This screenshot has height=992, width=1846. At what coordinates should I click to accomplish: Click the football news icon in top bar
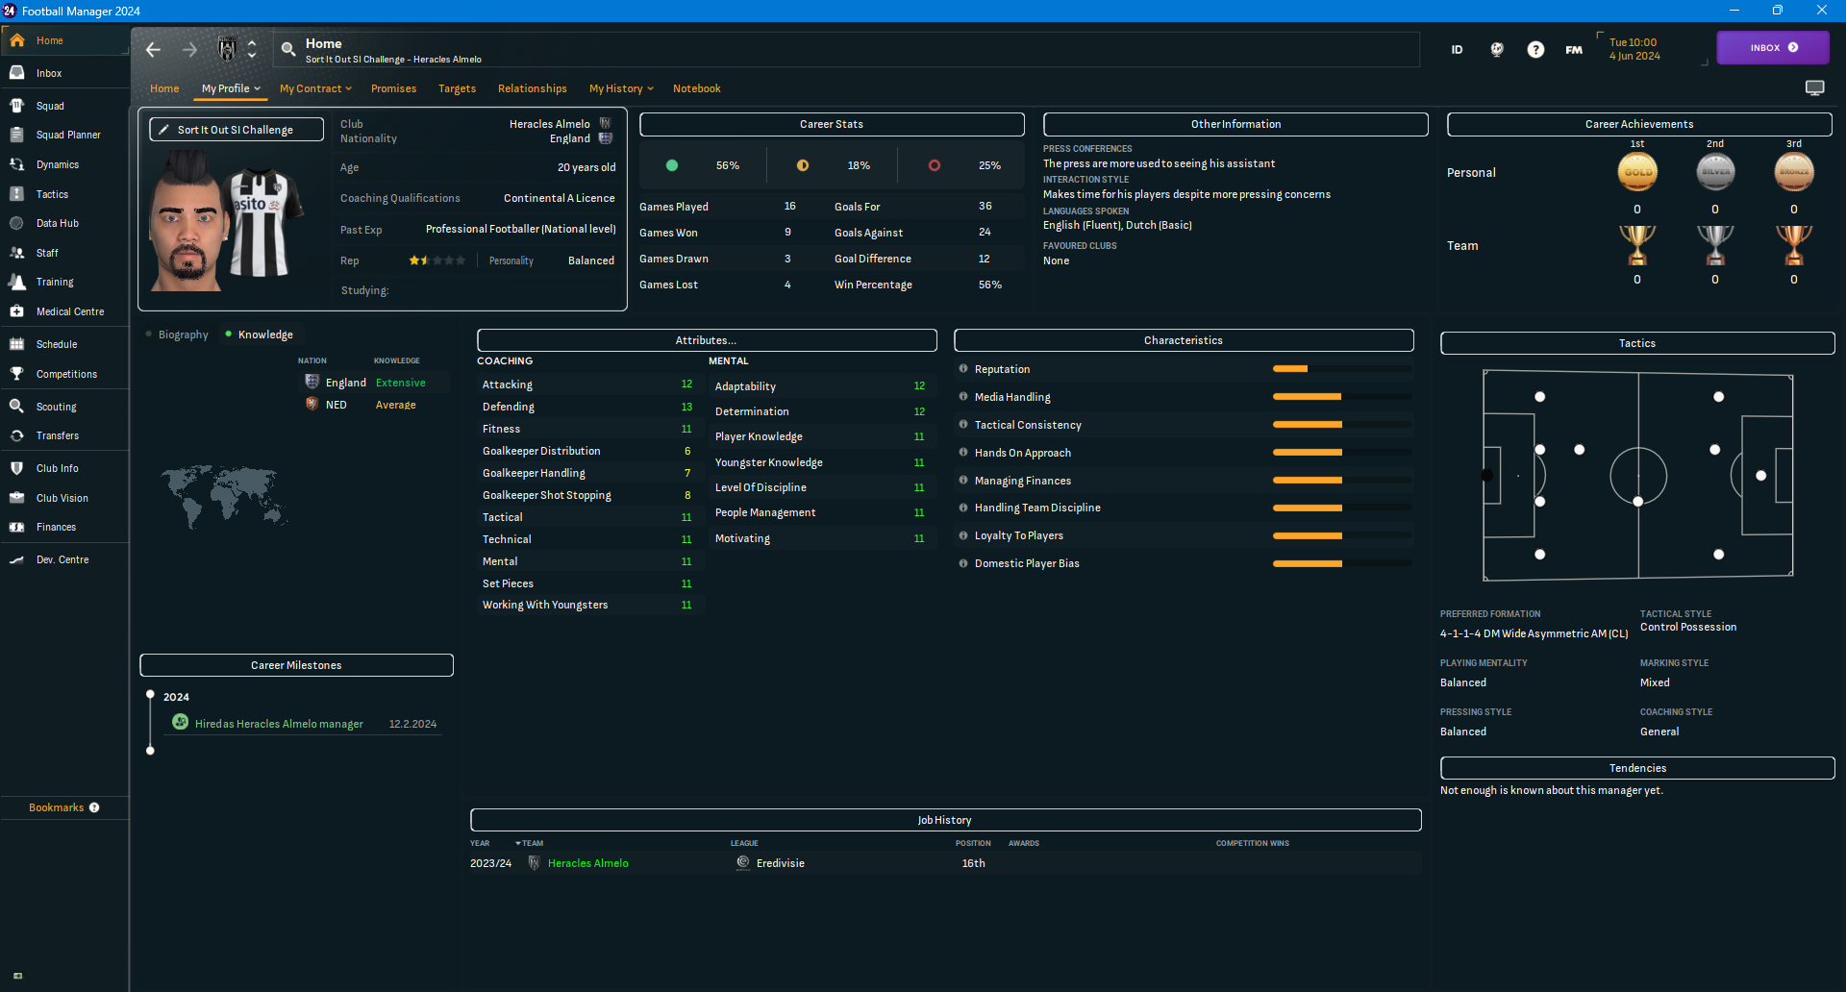(x=1497, y=49)
